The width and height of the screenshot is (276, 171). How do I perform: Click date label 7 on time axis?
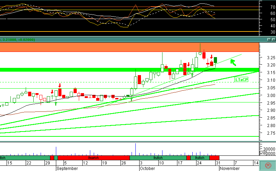pos(236,163)
